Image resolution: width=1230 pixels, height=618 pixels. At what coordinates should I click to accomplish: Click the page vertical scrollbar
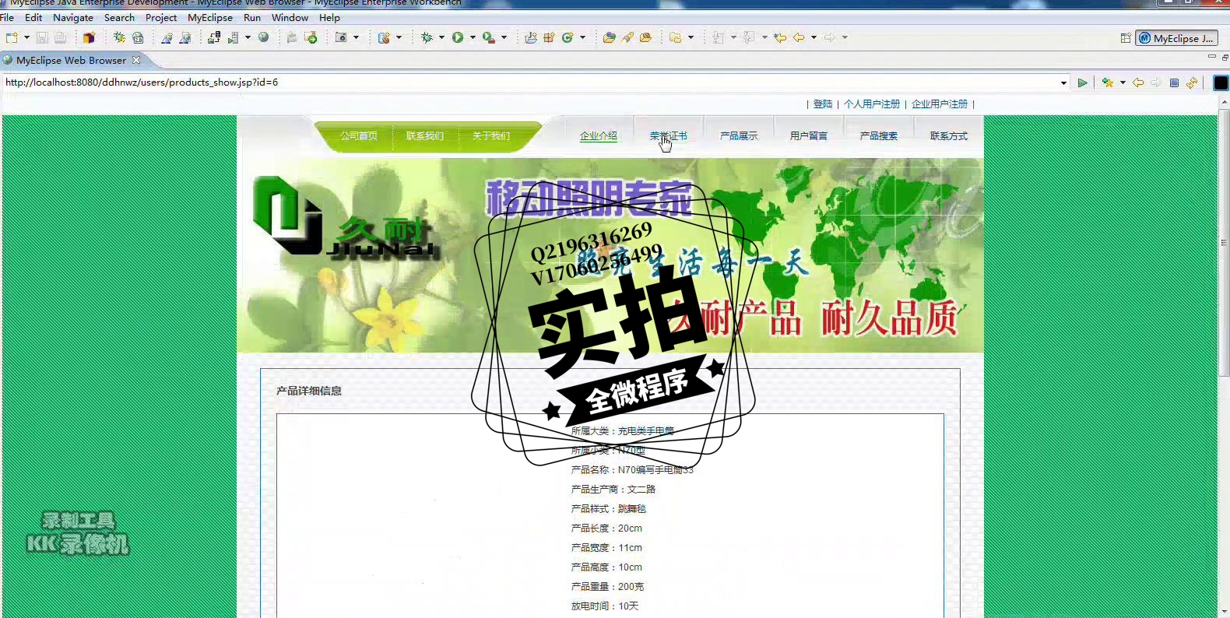(x=1224, y=244)
